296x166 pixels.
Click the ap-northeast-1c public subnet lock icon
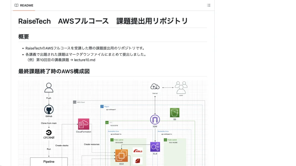(165, 140)
